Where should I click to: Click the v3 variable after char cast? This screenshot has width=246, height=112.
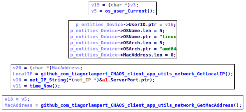[x=133, y=5]
